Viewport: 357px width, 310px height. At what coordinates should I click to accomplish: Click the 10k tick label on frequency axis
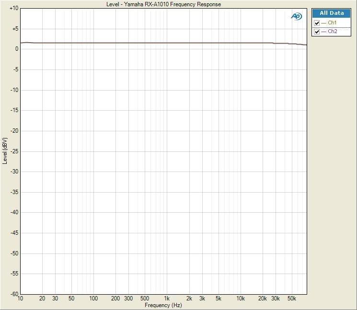(240, 299)
